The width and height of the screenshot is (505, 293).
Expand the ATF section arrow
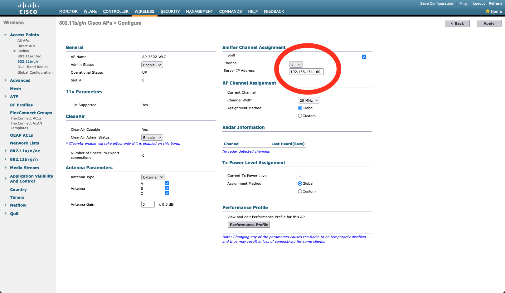point(5,96)
